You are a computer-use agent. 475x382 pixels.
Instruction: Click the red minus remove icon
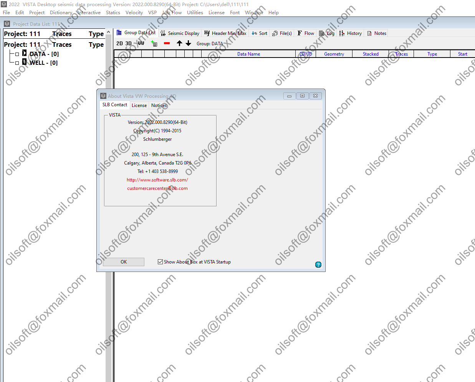(167, 43)
